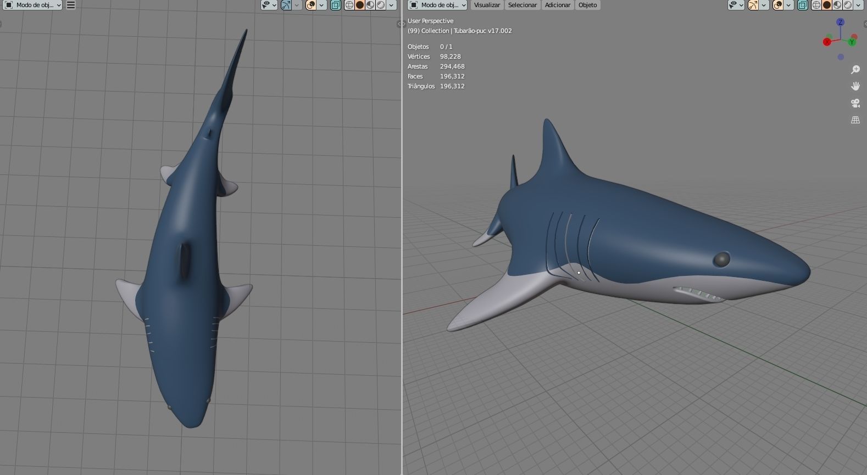The width and height of the screenshot is (867, 475).
Task: Switch left viewport to wireframe shading
Action: pos(349,5)
